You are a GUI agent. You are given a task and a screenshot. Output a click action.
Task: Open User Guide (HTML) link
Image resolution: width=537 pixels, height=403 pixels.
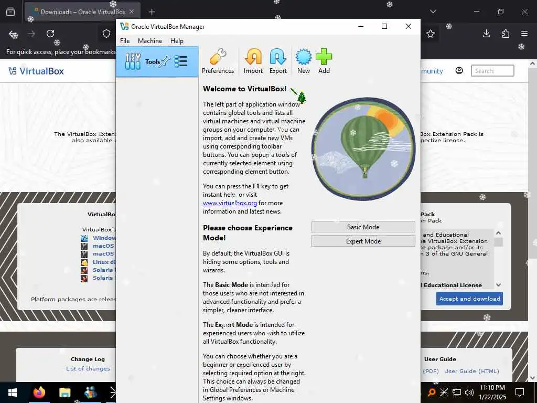point(471,371)
